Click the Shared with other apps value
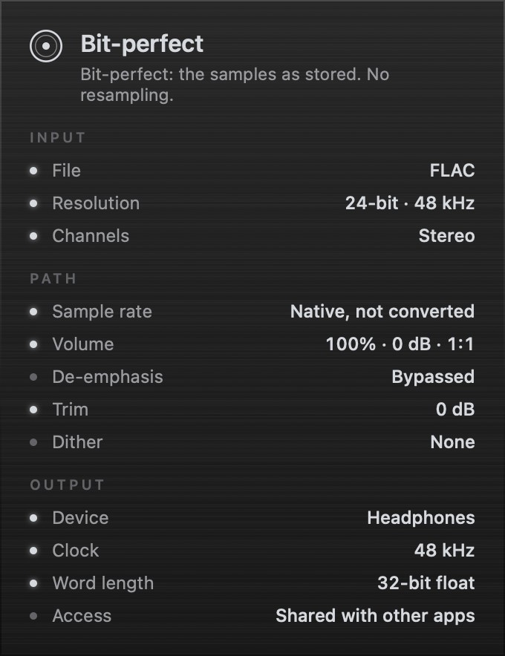Viewport: 505px width, 656px height. point(375,616)
